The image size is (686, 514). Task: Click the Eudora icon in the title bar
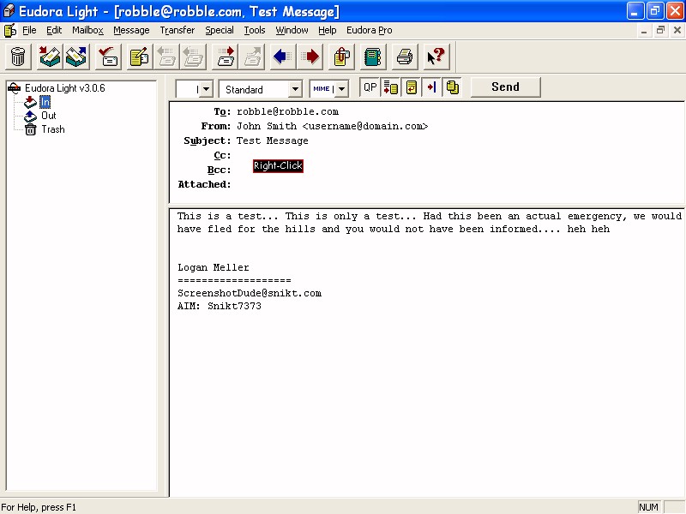9,11
